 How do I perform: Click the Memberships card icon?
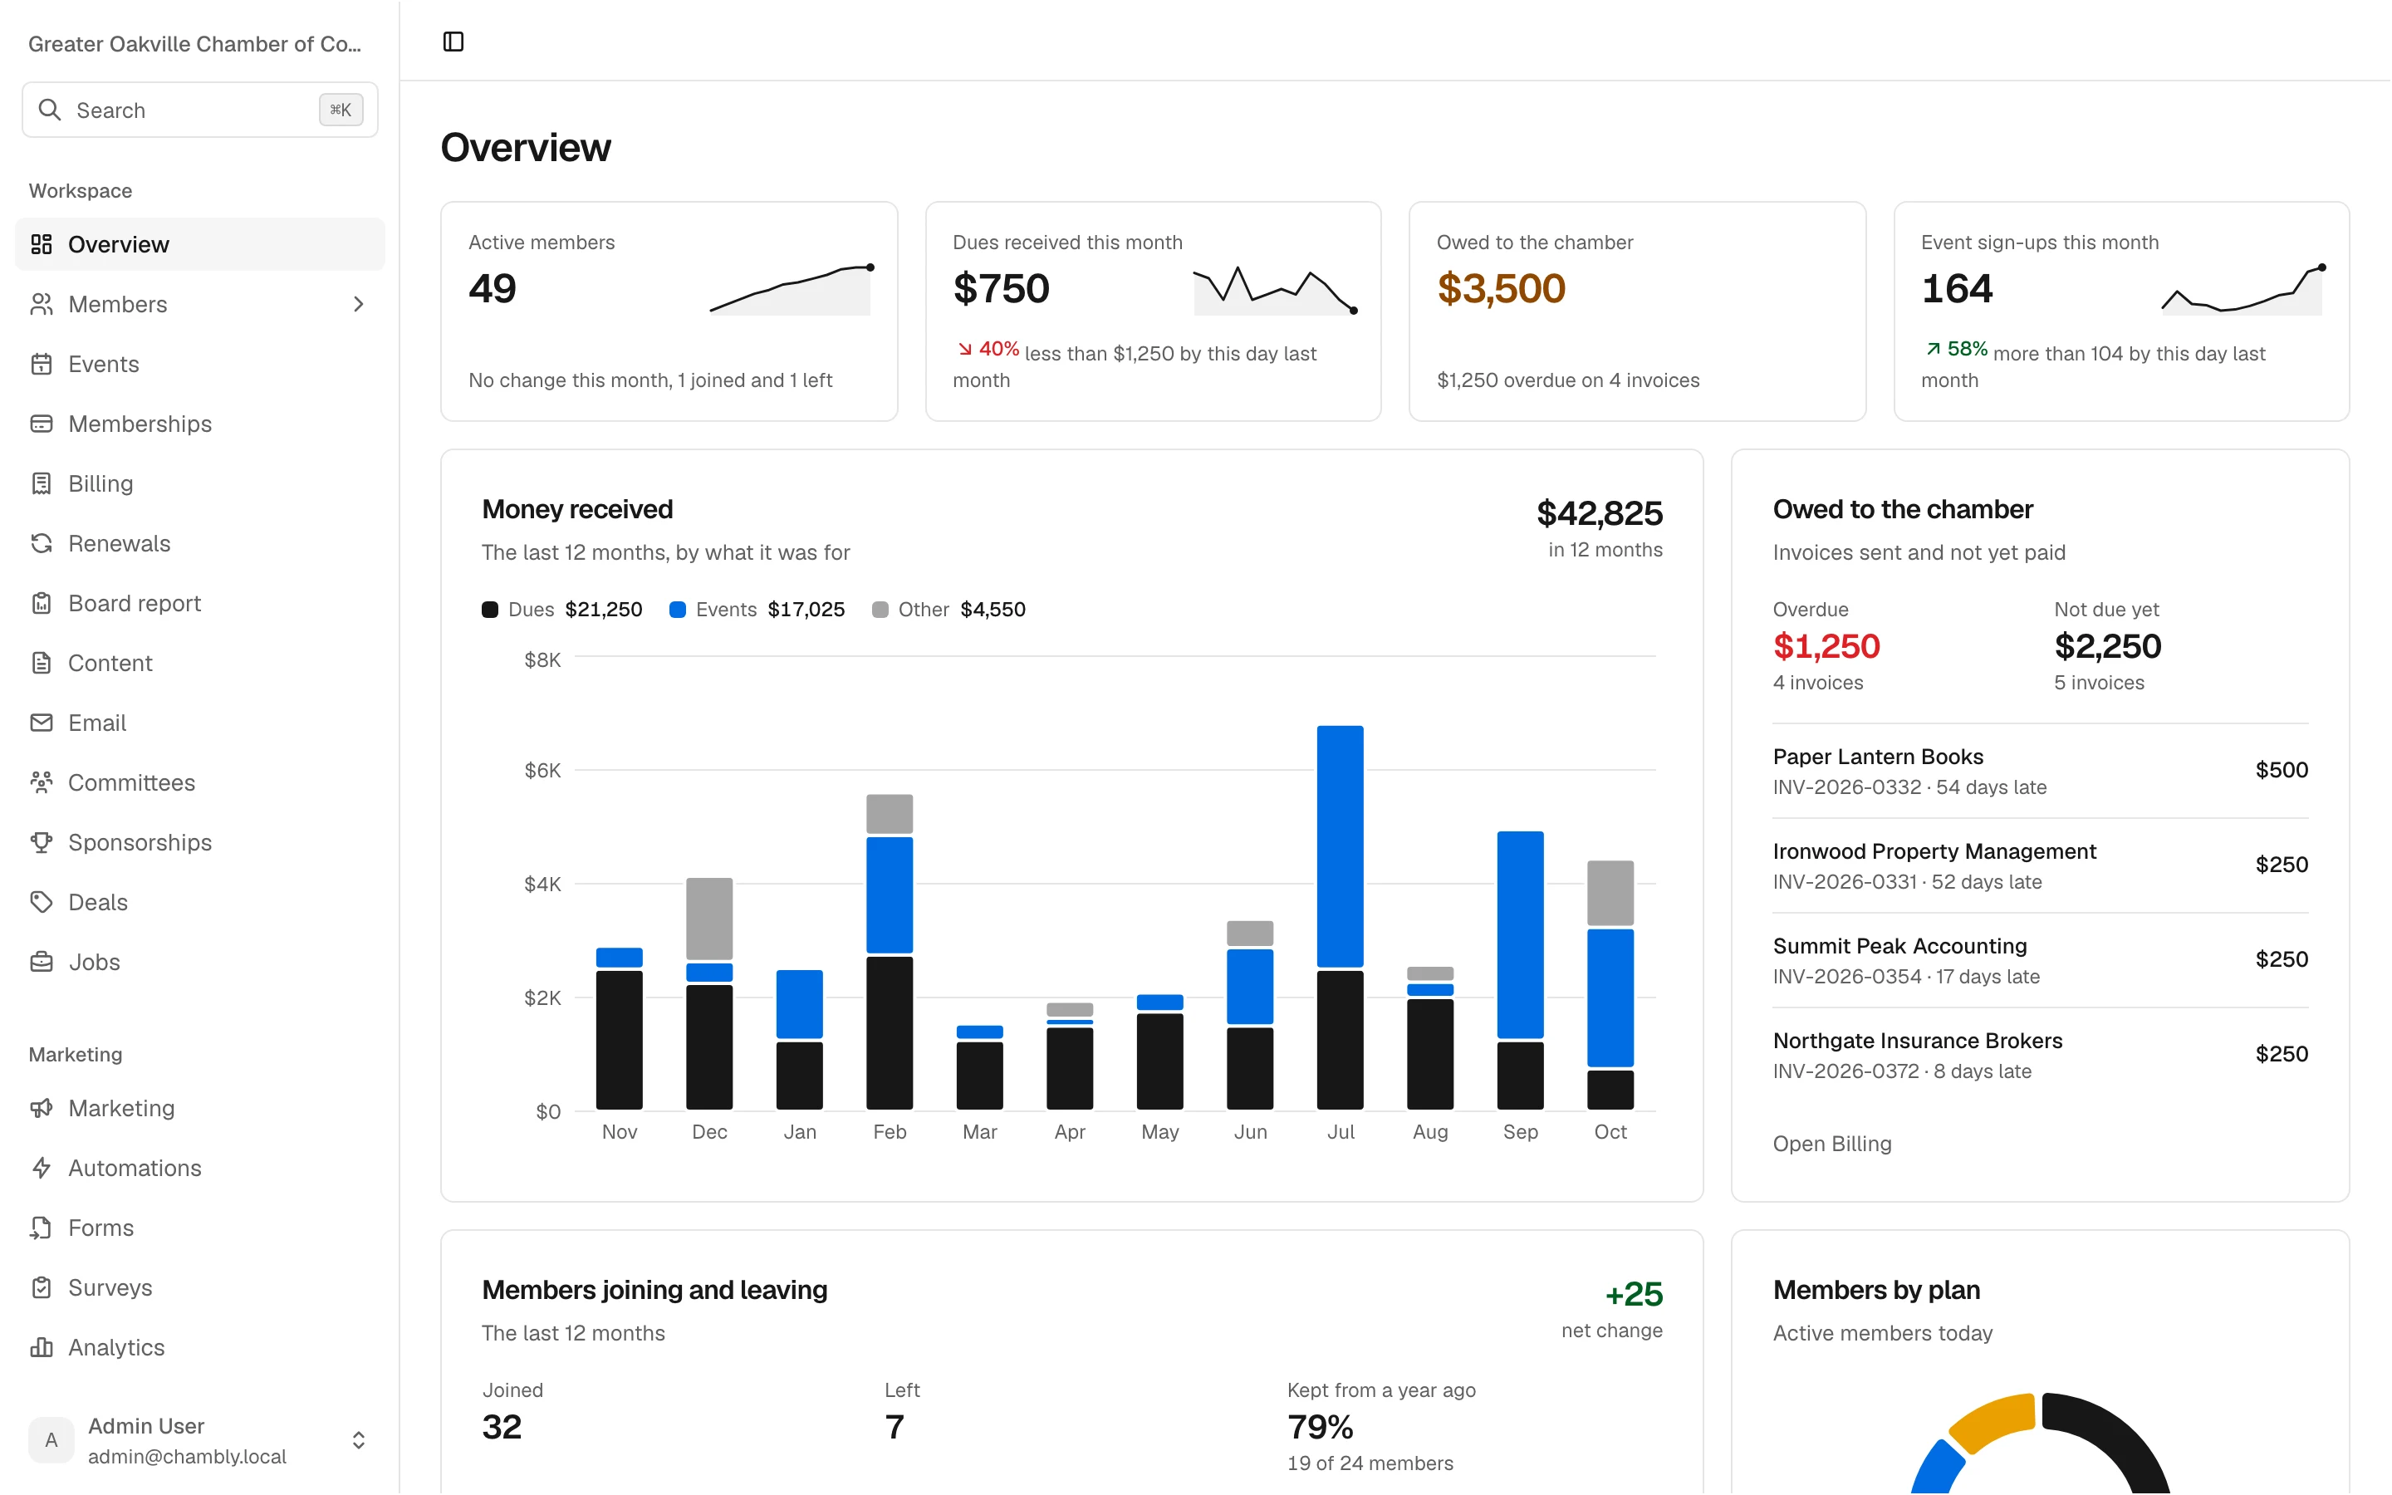[x=42, y=424]
